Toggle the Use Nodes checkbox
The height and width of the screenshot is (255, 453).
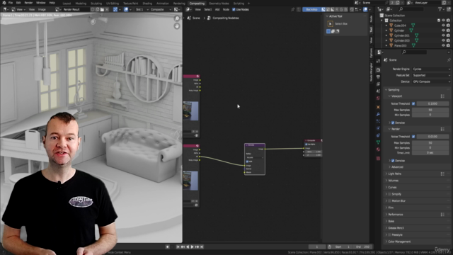pyautogui.click(x=234, y=9)
